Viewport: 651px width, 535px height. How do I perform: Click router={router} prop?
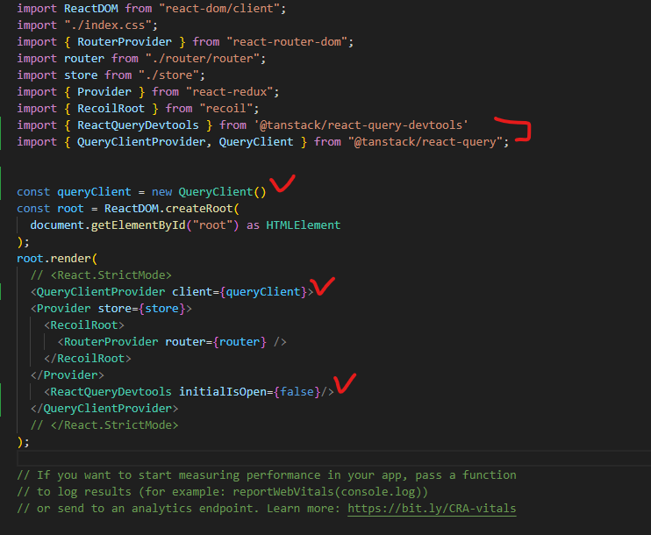click(x=216, y=341)
